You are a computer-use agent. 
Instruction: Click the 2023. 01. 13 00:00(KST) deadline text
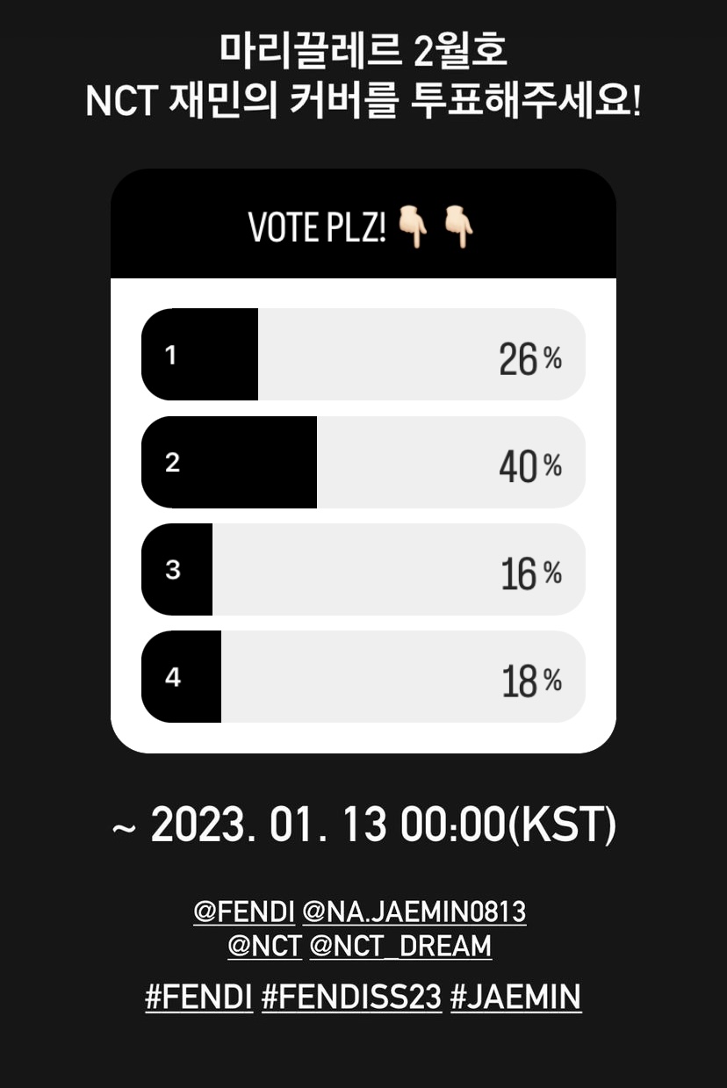(x=363, y=825)
